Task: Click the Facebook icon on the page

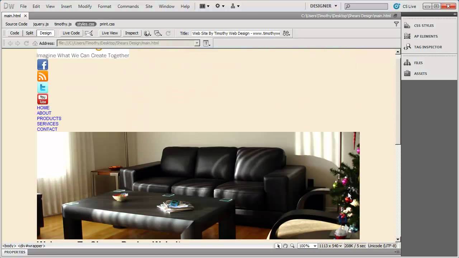Action: 43,65
